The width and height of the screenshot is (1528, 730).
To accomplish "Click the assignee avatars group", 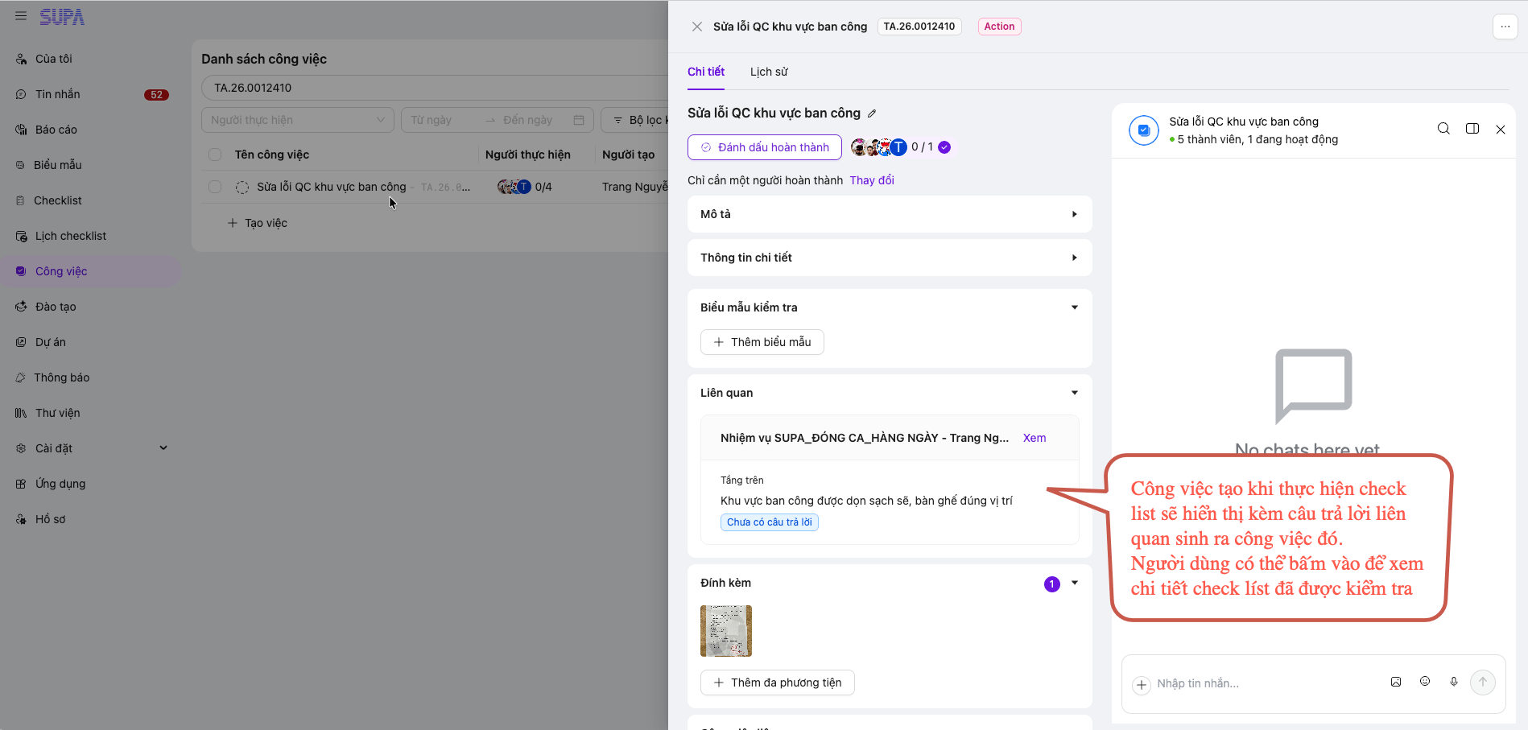I will coord(879,147).
